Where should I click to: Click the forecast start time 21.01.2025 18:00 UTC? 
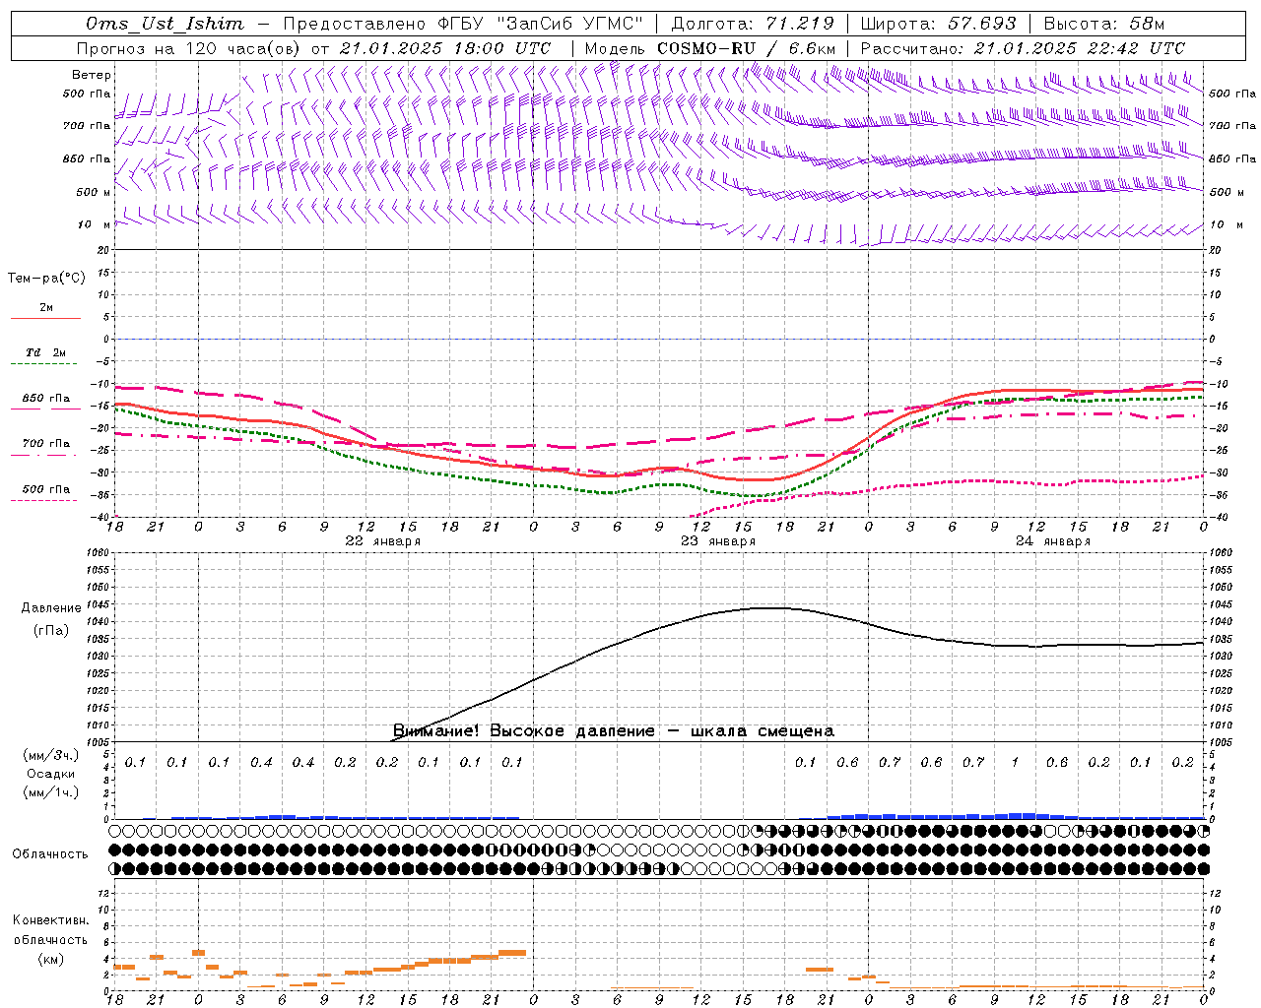445,48
